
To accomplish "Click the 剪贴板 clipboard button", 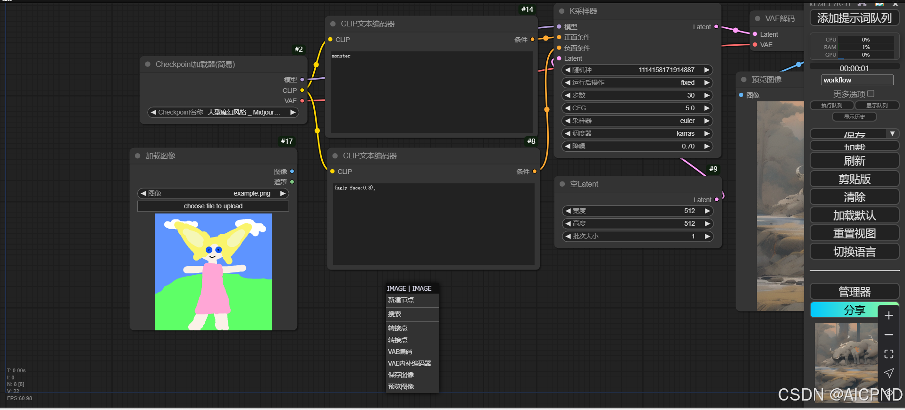I will (855, 179).
